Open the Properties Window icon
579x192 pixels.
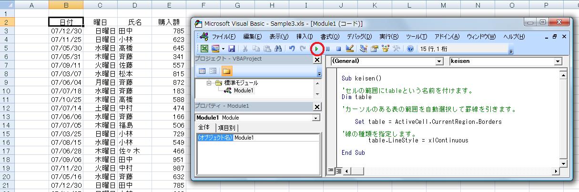[375, 49]
